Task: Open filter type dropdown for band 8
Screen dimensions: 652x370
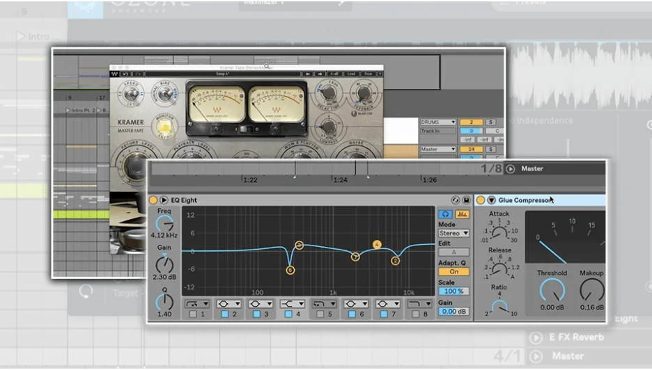Action: click(419, 304)
